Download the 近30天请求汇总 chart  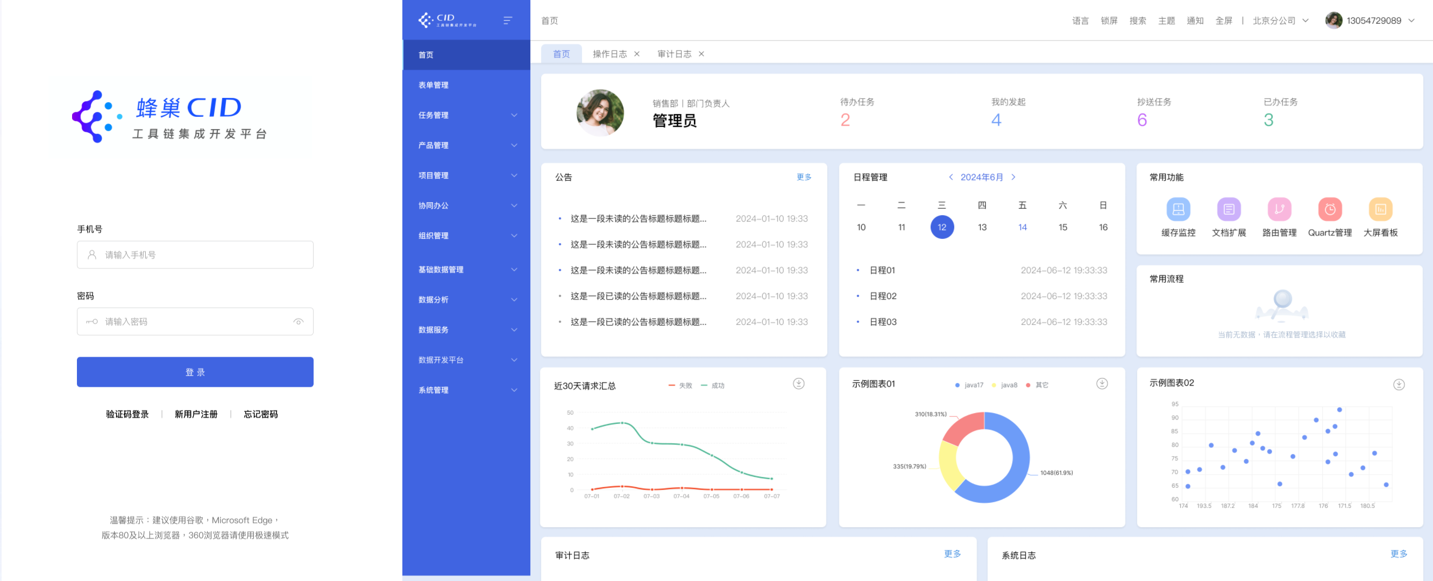tap(798, 384)
